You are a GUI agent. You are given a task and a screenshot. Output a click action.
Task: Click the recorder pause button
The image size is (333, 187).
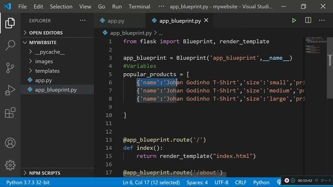(293, 180)
